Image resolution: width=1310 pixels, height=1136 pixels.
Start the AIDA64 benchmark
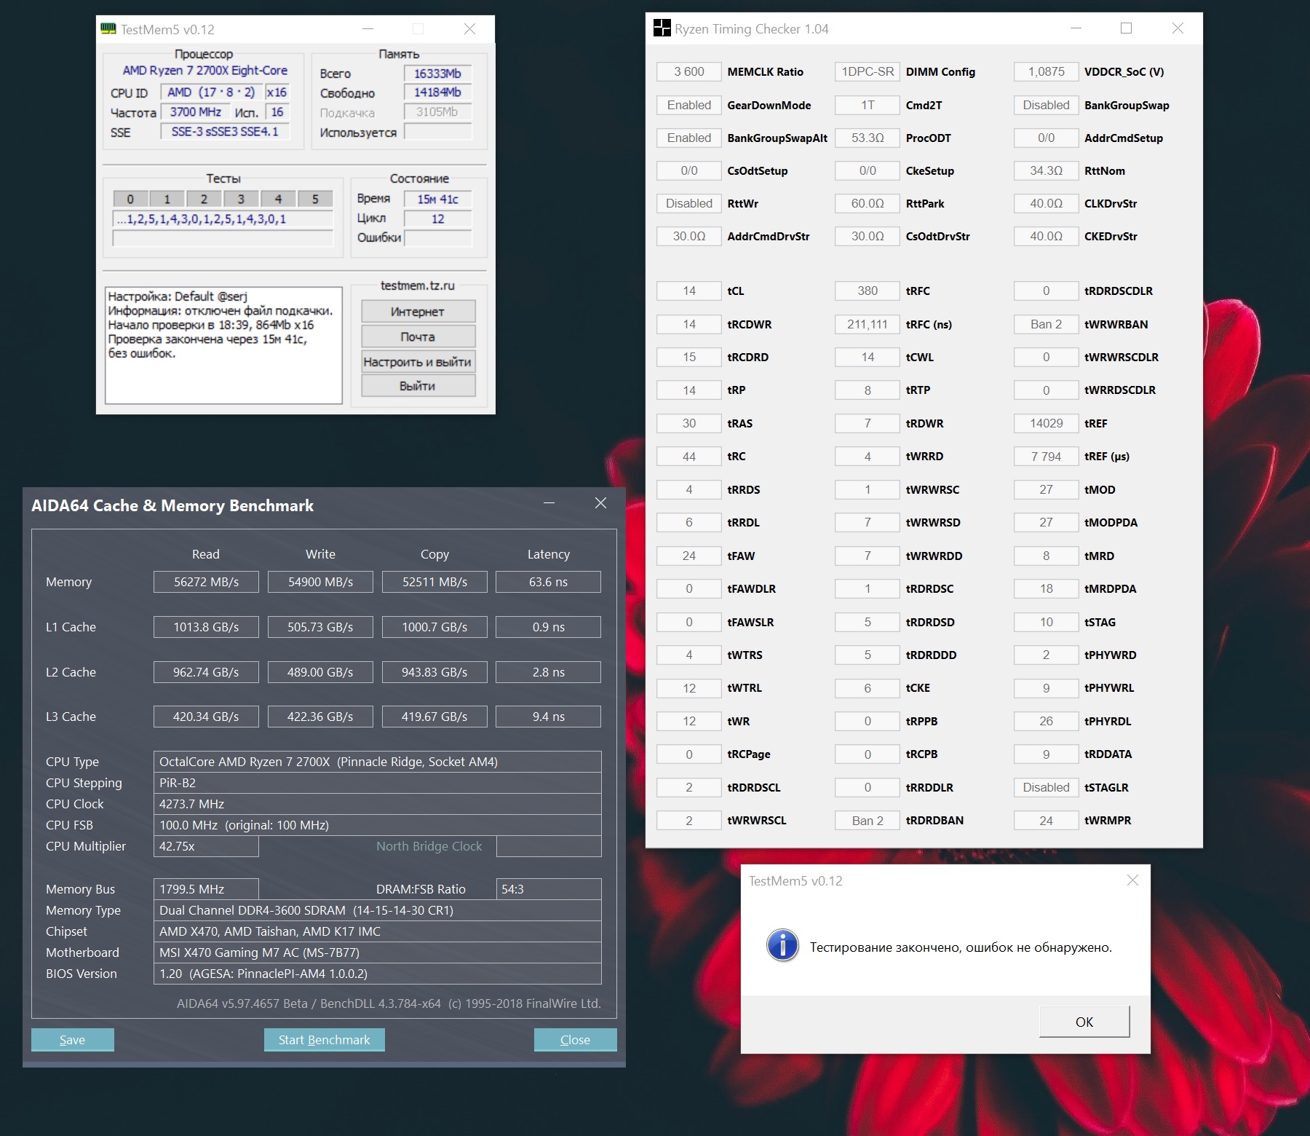[x=324, y=1040]
